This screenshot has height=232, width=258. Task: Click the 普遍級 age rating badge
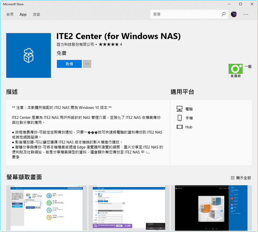[236, 71]
